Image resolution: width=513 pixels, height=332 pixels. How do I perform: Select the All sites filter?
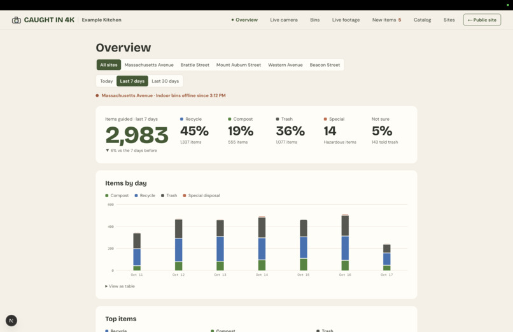click(x=109, y=65)
